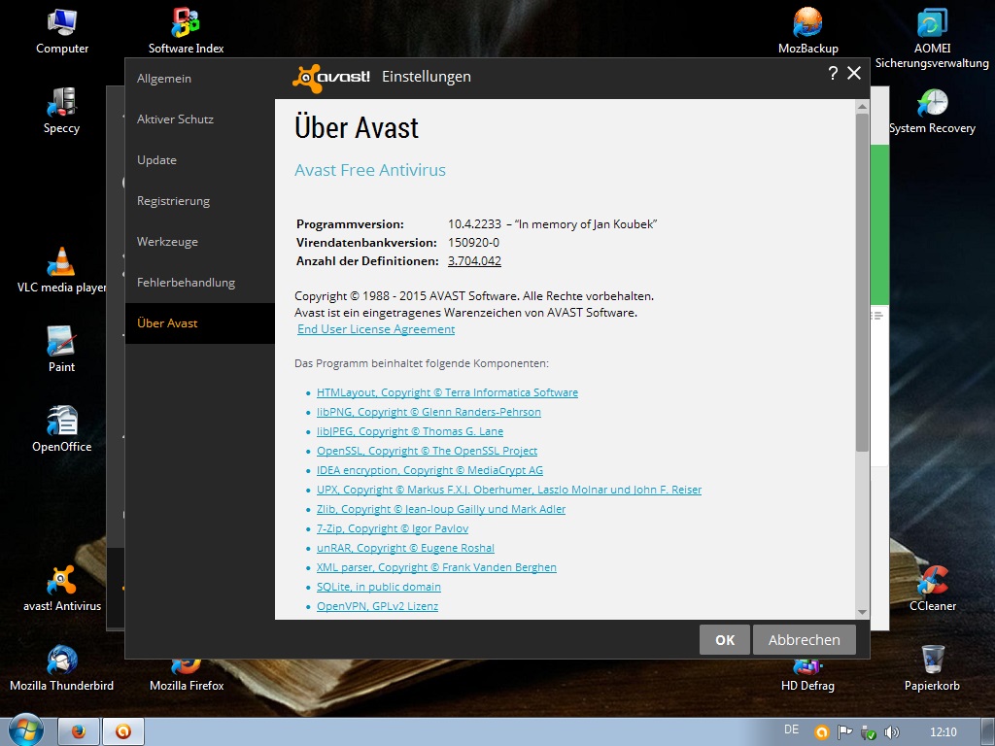Open Mozilla Firefox desktop icon
The image size is (995, 746).
click(186, 676)
